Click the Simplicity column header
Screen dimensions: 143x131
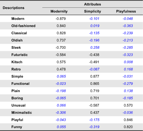click(93, 11)
